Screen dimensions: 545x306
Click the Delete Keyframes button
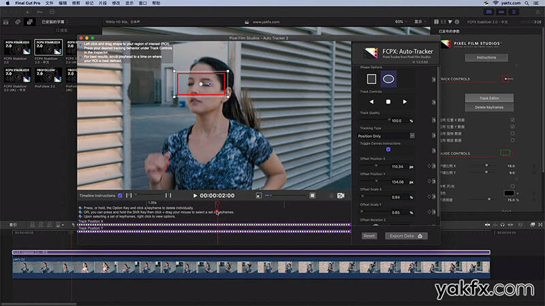click(489, 107)
